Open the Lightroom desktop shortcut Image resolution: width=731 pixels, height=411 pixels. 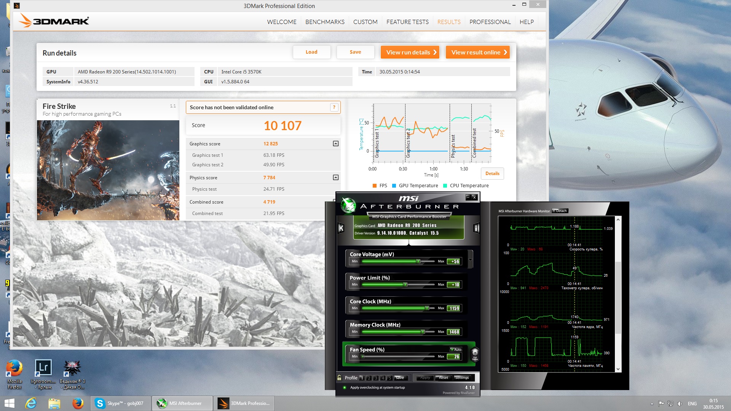click(x=43, y=375)
